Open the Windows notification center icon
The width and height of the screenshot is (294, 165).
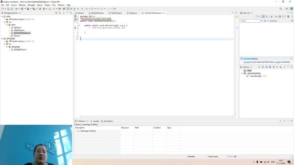[289, 162]
